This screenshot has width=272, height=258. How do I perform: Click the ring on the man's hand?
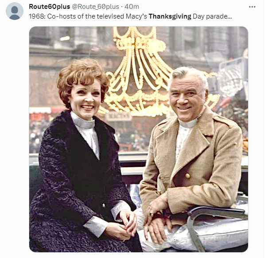coord(152,213)
